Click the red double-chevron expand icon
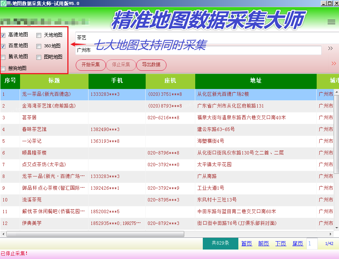Screen dimensions: 339x259 [334, 63]
